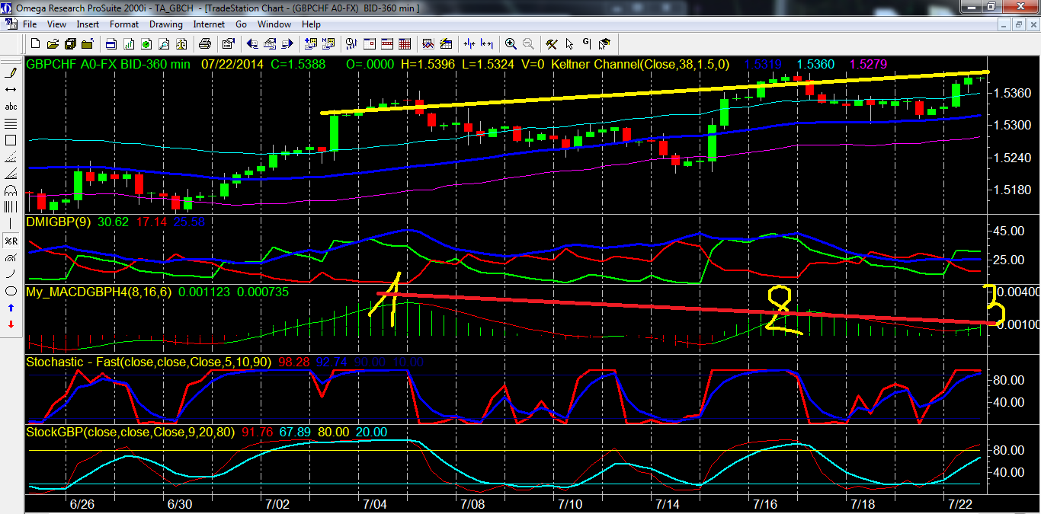Click the new blank document icon
Screen dimensions: 1041x514
(x=36, y=43)
